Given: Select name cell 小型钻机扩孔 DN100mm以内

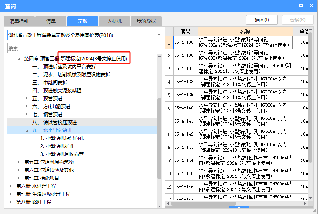Looking at the screenshot, I should click(245, 82).
